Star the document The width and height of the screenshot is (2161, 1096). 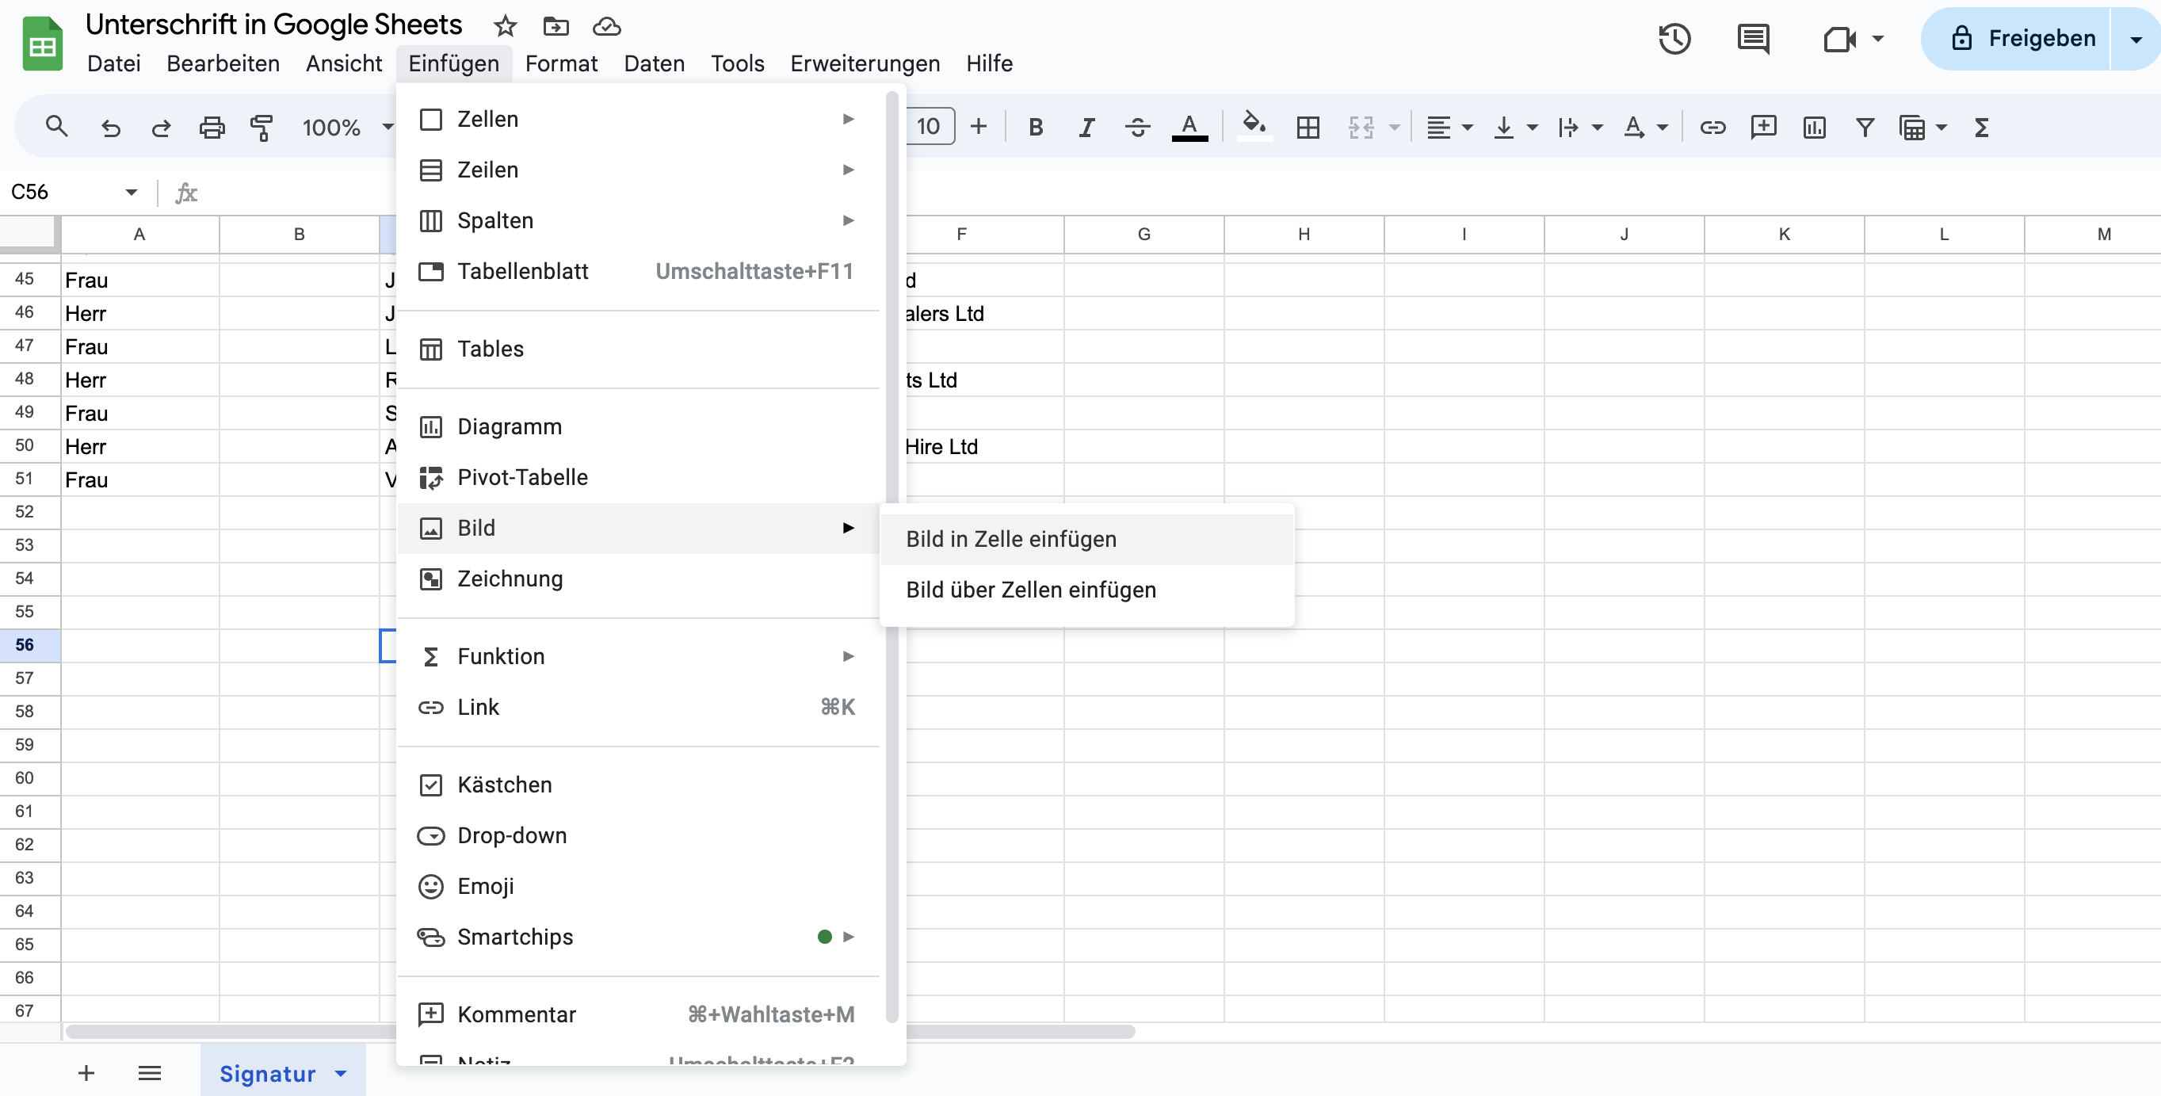pos(504,26)
